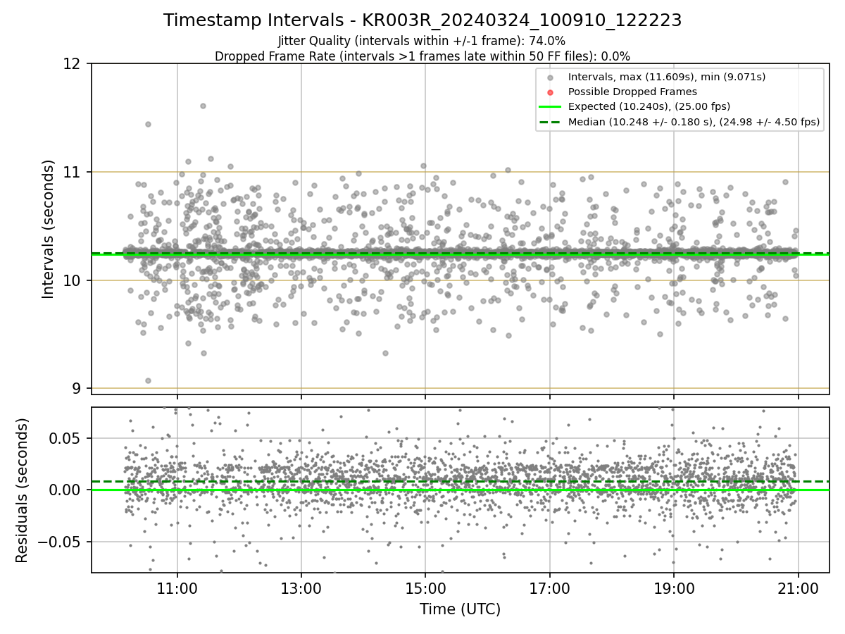Click the 'Intervals (seconds)' y-axis label
Viewport: 845px width, 634px height.
point(48,229)
